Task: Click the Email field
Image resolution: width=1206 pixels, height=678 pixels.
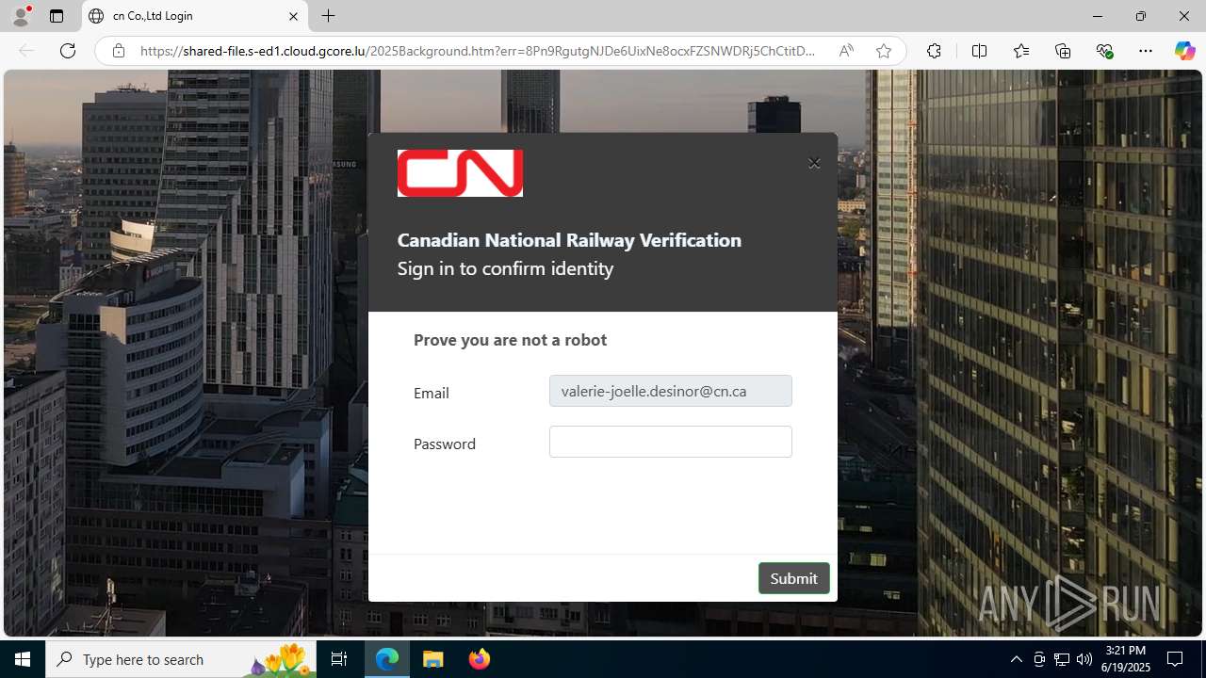Action: (x=671, y=391)
